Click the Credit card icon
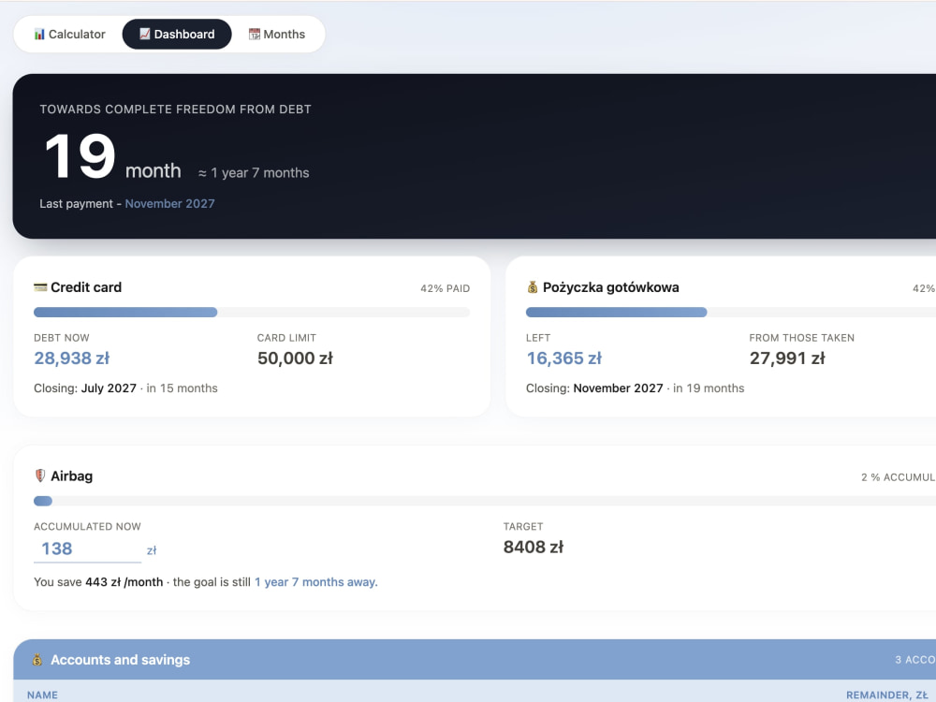 [x=40, y=287]
